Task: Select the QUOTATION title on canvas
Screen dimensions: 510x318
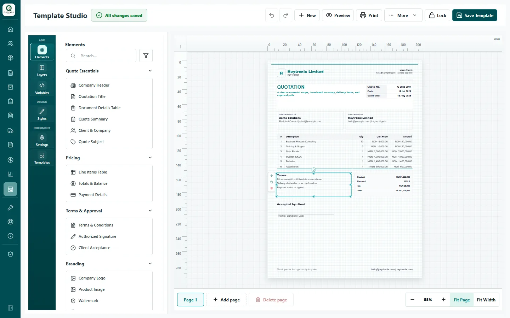Action: pos(291,87)
